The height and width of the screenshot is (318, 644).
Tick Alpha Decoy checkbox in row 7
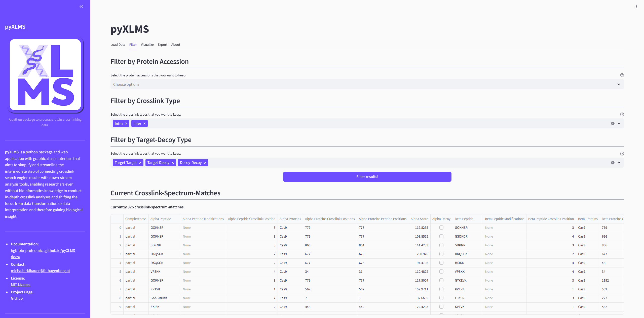coord(441,289)
